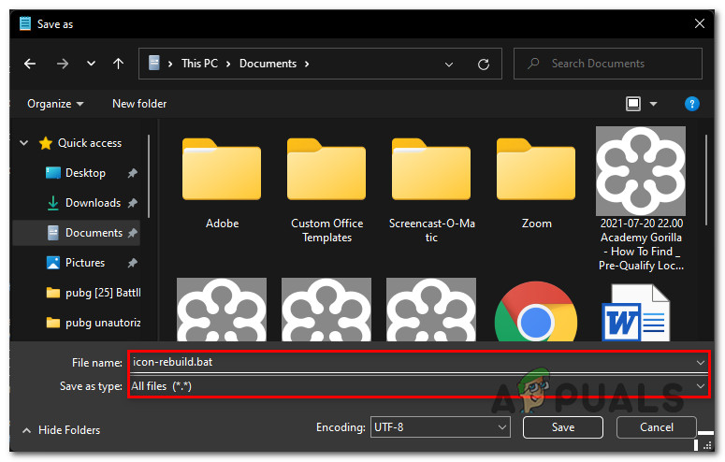Screen dimensions: 725x462
Task: Open the blue Help question mark
Action: pyautogui.click(x=692, y=104)
